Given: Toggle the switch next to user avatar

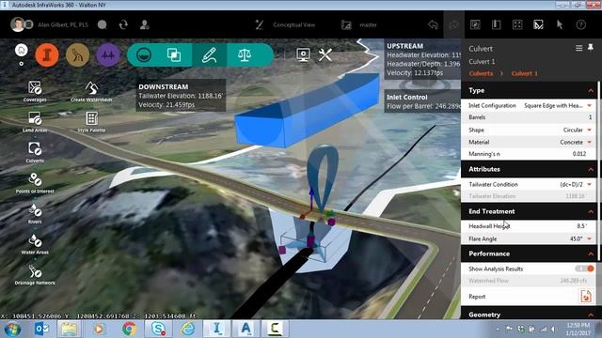Looking at the screenshot, I should tap(29, 24).
